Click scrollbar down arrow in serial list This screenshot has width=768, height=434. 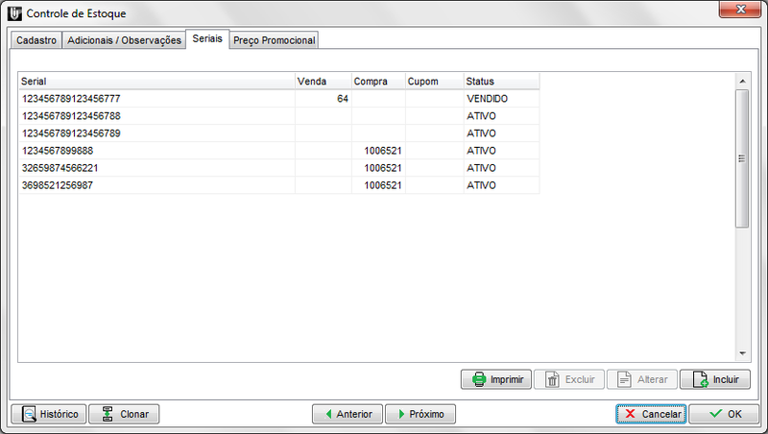tap(741, 353)
